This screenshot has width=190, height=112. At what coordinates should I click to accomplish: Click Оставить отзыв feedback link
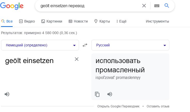[158, 106]
